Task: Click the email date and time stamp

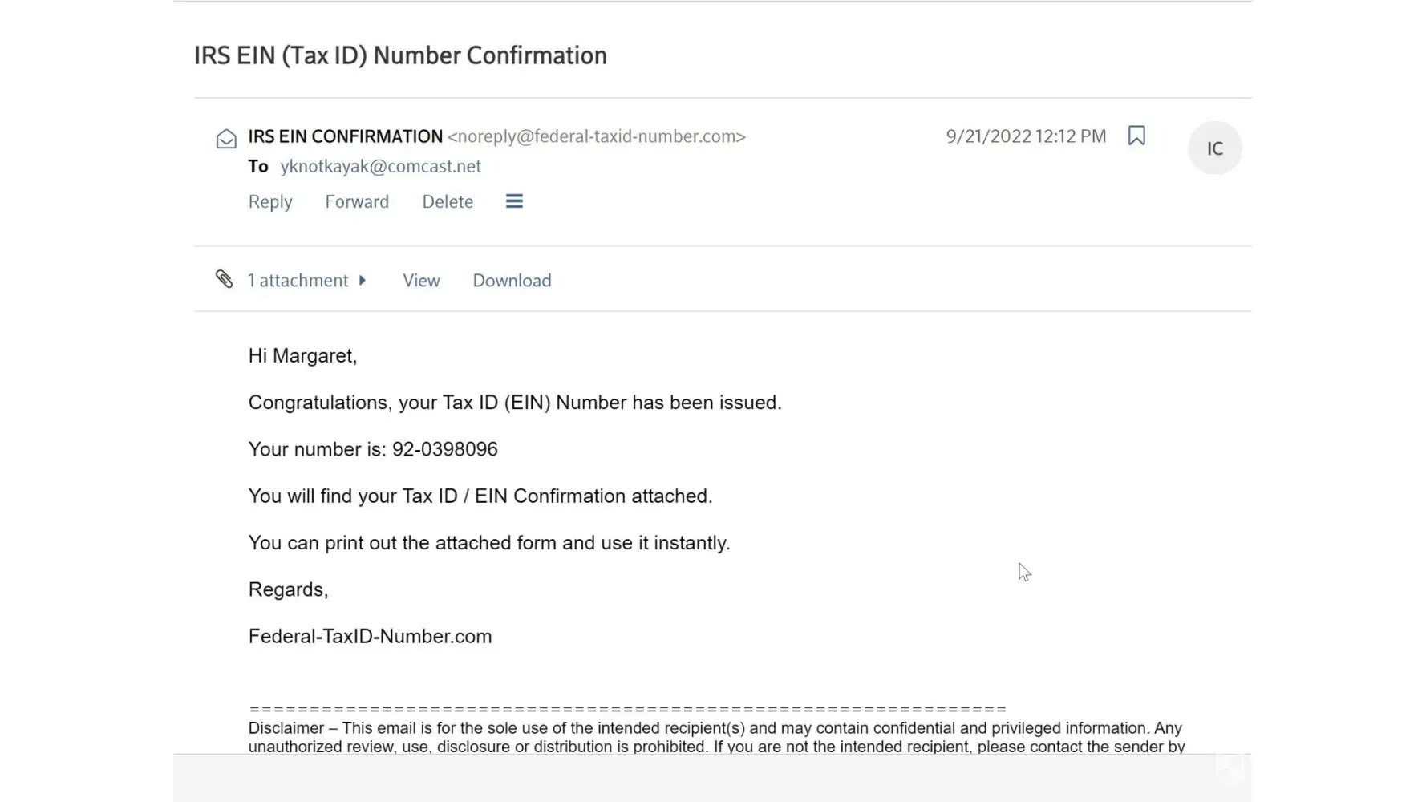Action: click(x=1026, y=136)
